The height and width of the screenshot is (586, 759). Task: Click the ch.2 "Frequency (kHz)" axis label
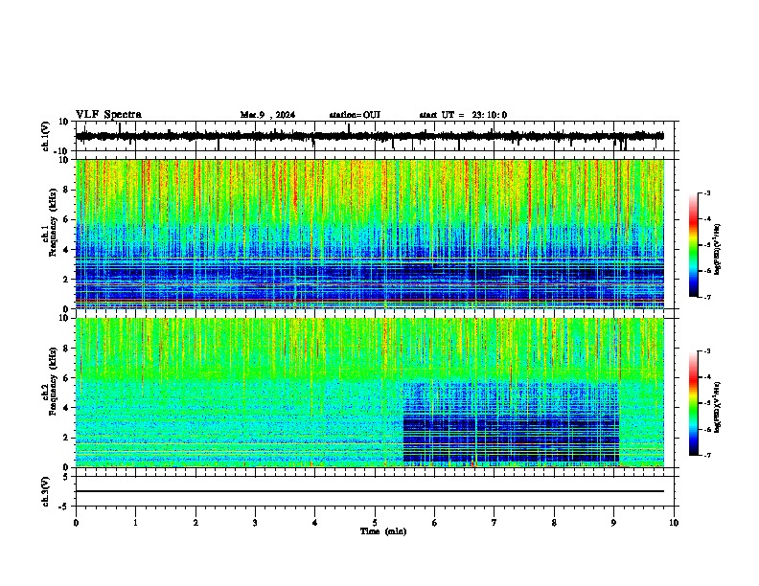pyautogui.click(x=53, y=381)
